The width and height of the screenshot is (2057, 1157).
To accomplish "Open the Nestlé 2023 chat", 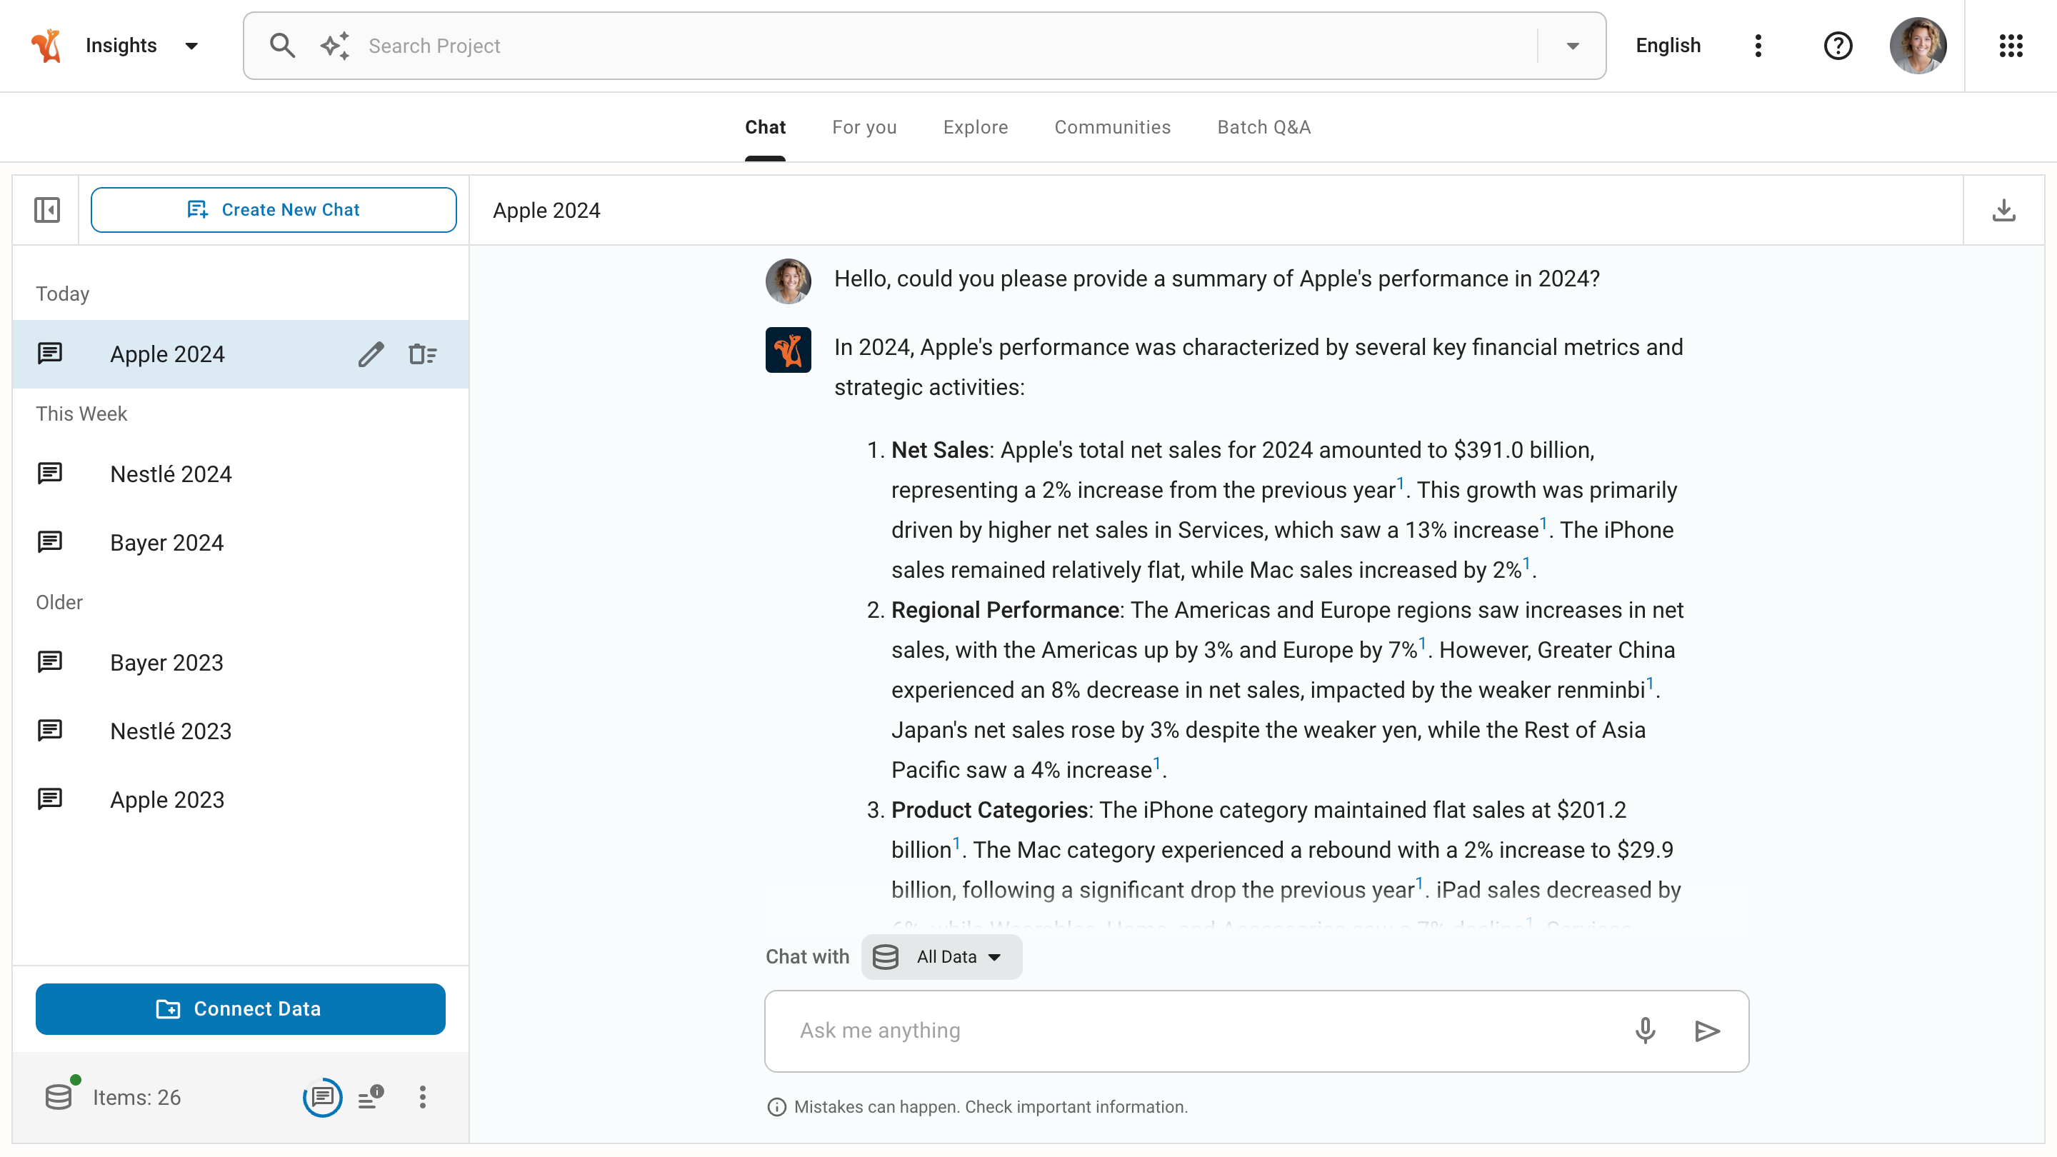I will [x=241, y=731].
